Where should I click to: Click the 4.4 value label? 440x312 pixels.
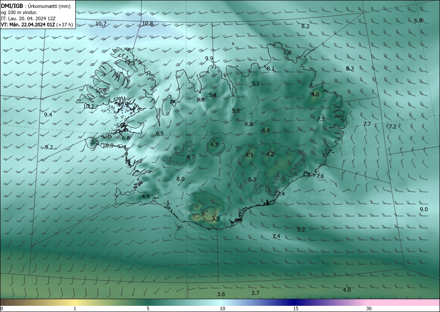[x=266, y=130]
